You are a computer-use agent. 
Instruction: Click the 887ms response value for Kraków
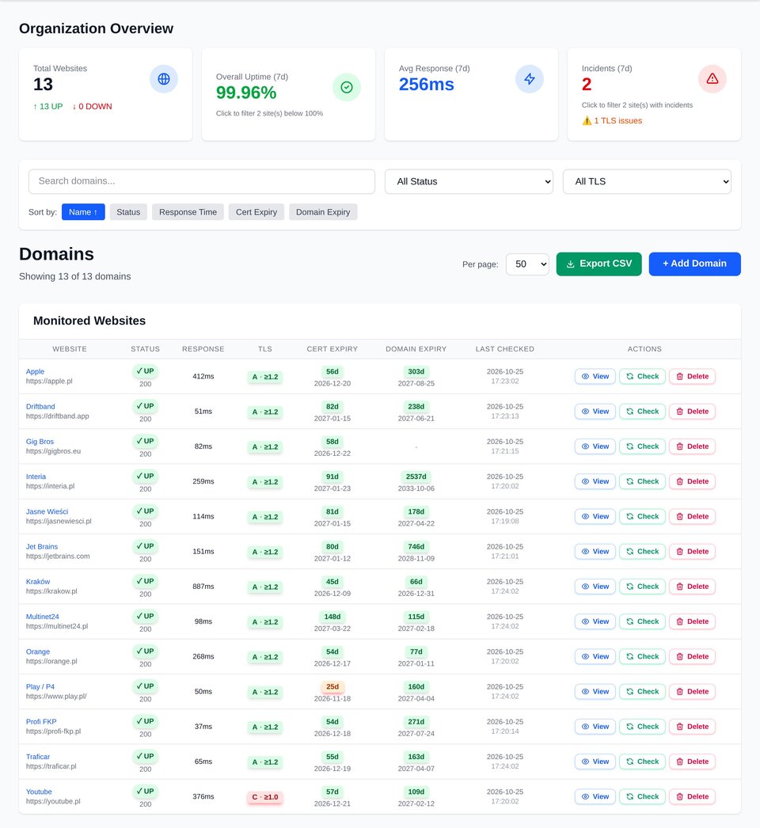tap(203, 587)
